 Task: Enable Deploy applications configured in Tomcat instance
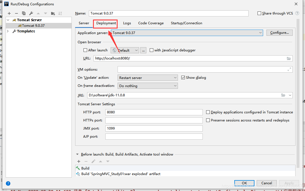[208, 112]
